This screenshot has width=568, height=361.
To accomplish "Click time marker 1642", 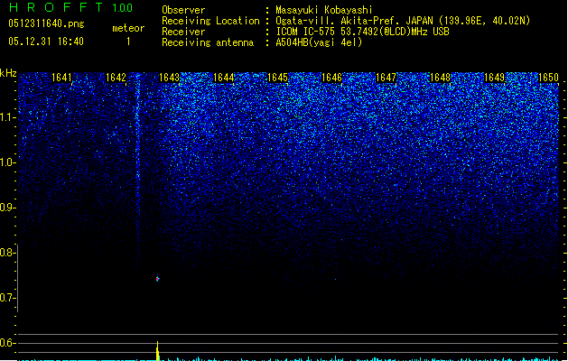I will tap(116, 78).
